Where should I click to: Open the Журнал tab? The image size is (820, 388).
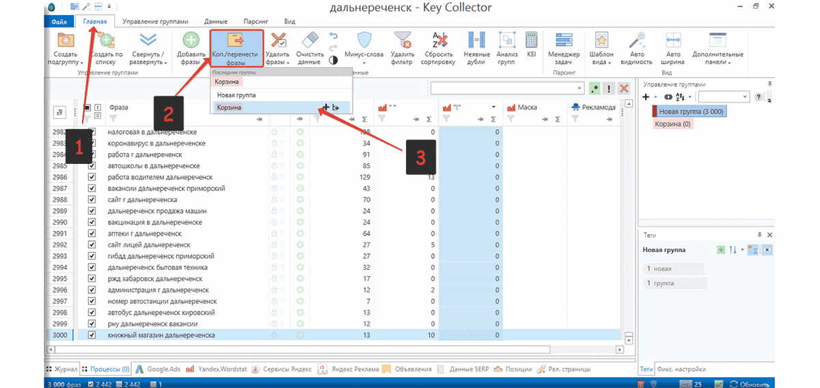pos(61,369)
